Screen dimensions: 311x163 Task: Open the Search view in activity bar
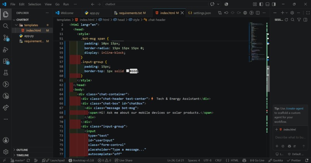pyautogui.click(x=5, y=26)
